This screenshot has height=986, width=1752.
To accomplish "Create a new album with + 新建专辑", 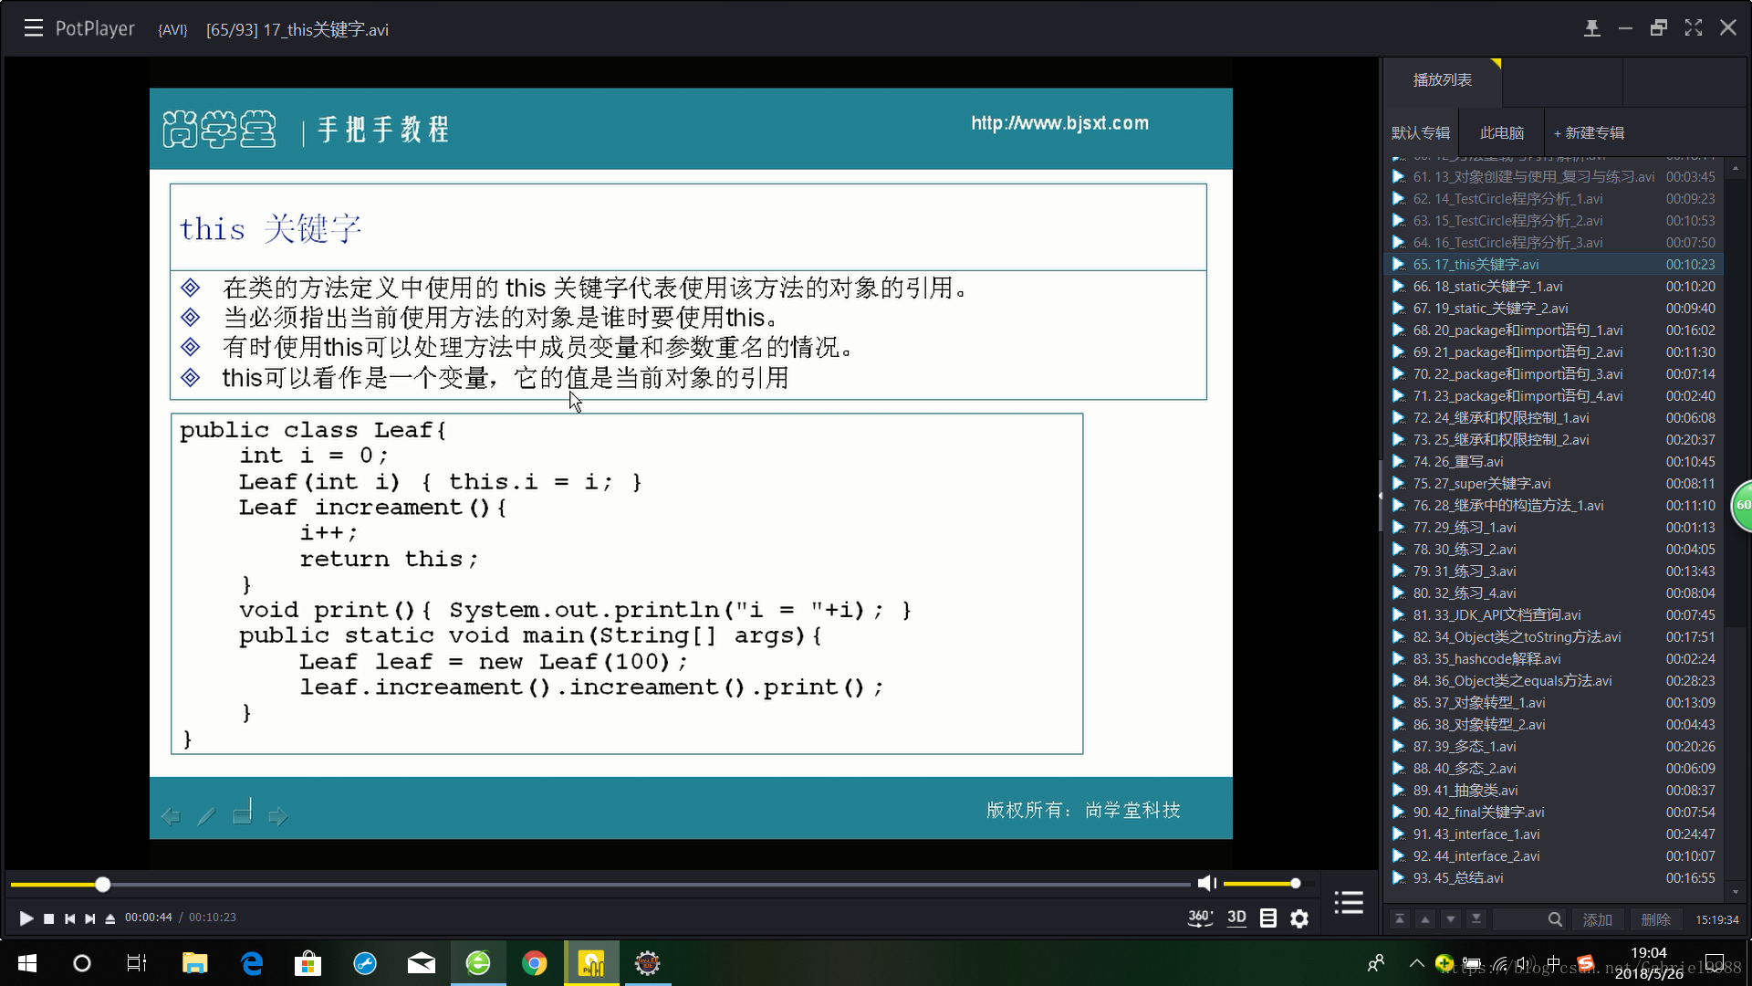I will click(x=1589, y=133).
